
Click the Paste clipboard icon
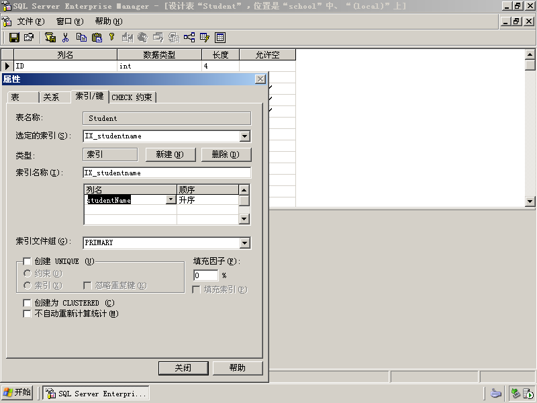point(97,38)
